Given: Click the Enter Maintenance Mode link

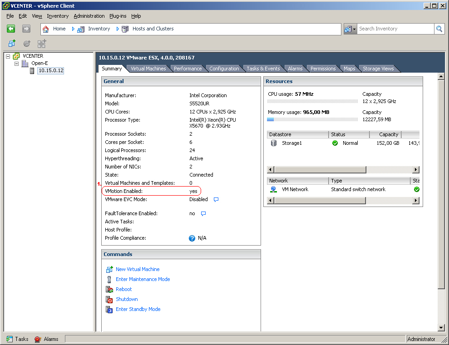Looking at the screenshot, I should [x=143, y=280].
